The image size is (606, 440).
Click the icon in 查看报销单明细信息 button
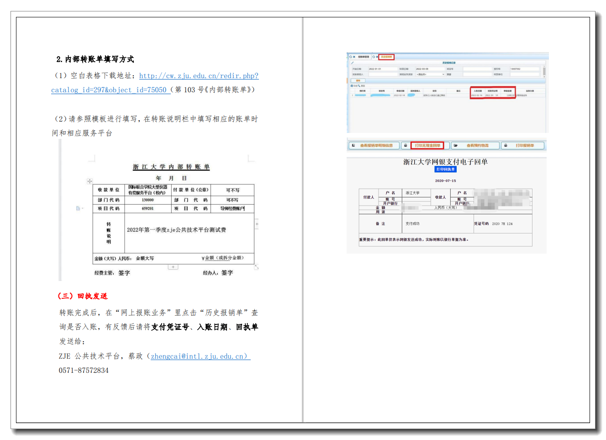coord(353,145)
